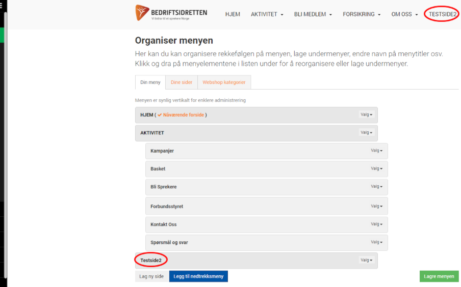Expand the AKTIVITET navigation dropdown
The width and height of the screenshot is (461, 287).
pyautogui.click(x=267, y=14)
